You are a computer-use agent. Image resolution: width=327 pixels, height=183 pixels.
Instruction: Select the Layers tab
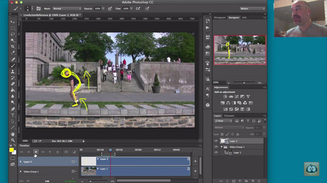(x=217, y=116)
